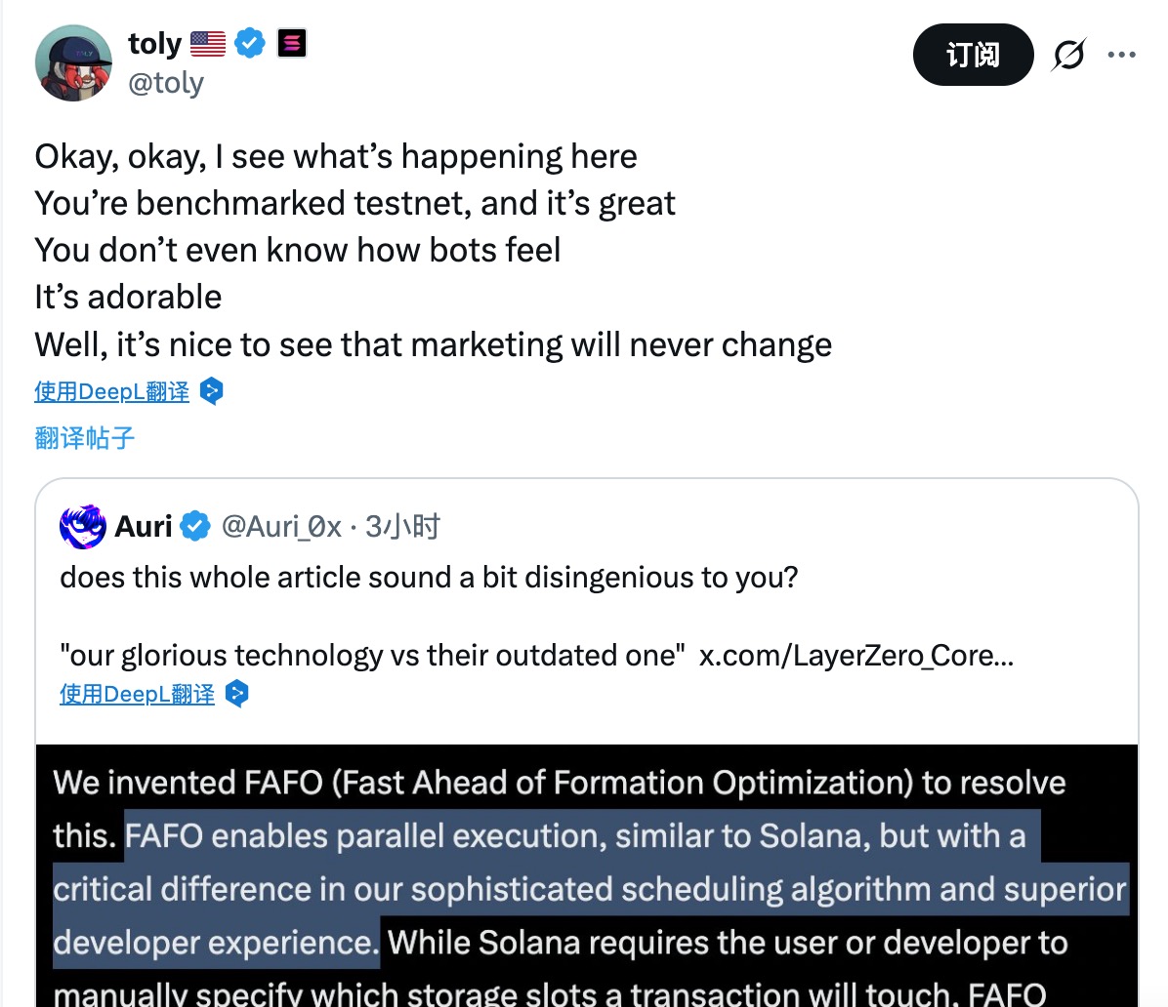The image size is (1168, 1007).
Task: Click the blue verified badge next to toly
Action: click(x=251, y=44)
